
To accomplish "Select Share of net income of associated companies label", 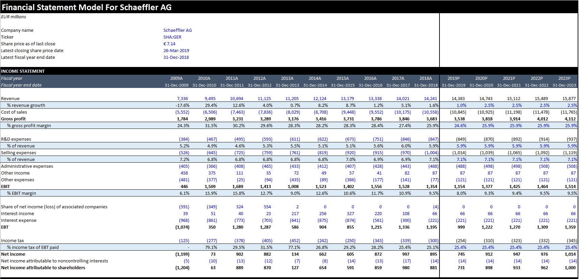I will click(54, 207).
